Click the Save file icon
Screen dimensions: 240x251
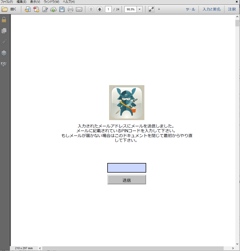pyautogui.click(x=61, y=9)
